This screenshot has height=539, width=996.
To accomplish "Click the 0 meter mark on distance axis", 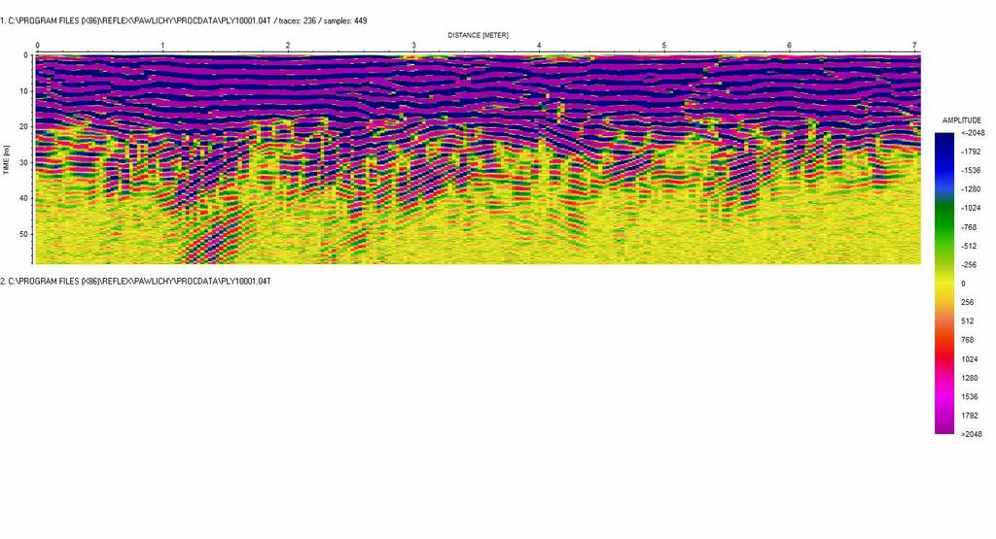I will 37,46.
